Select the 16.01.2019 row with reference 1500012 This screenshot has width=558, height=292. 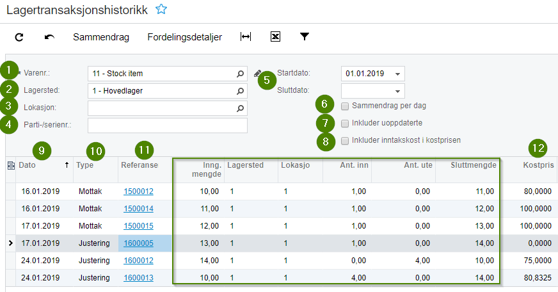pos(281,191)
